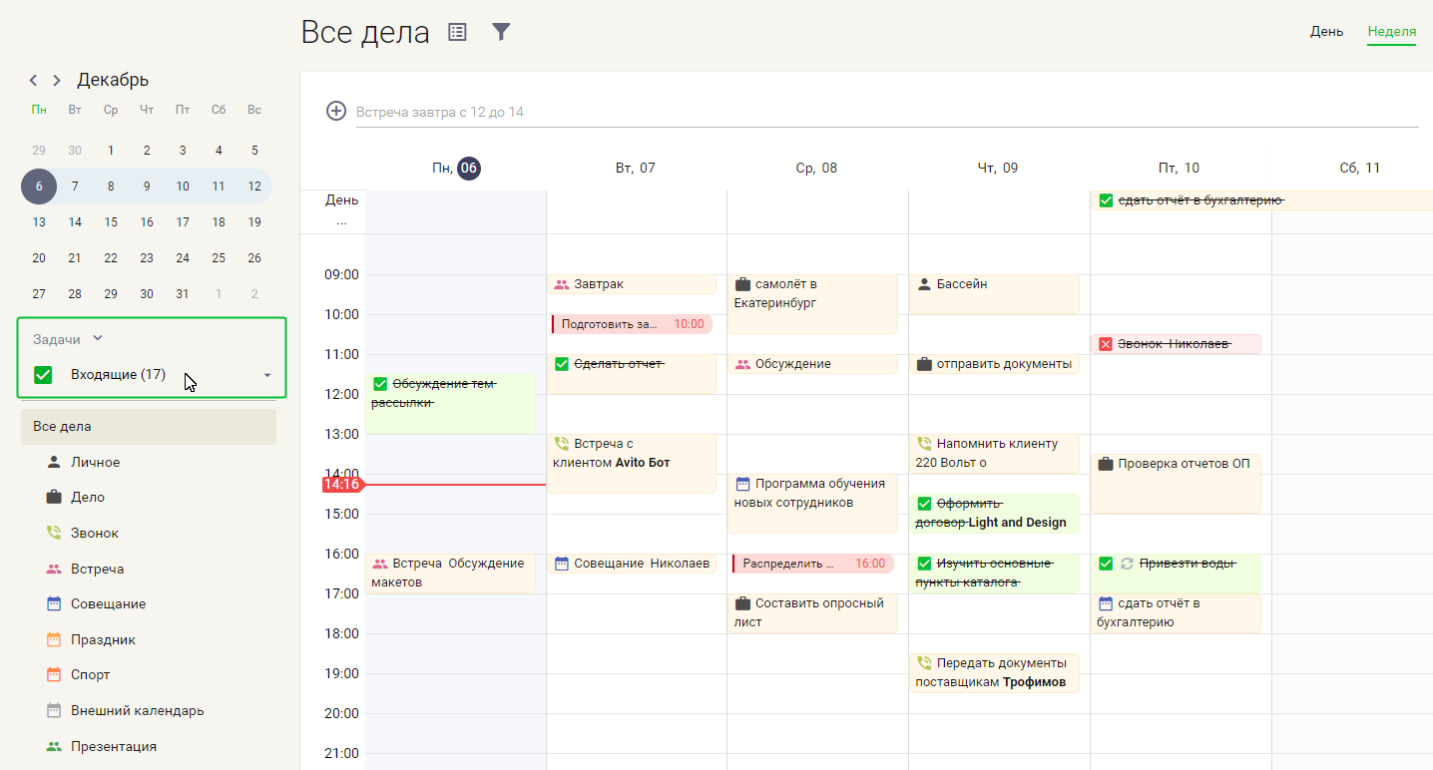
Task: Open Встреча Обсуждение макетов event
Action: coord(450,574)
